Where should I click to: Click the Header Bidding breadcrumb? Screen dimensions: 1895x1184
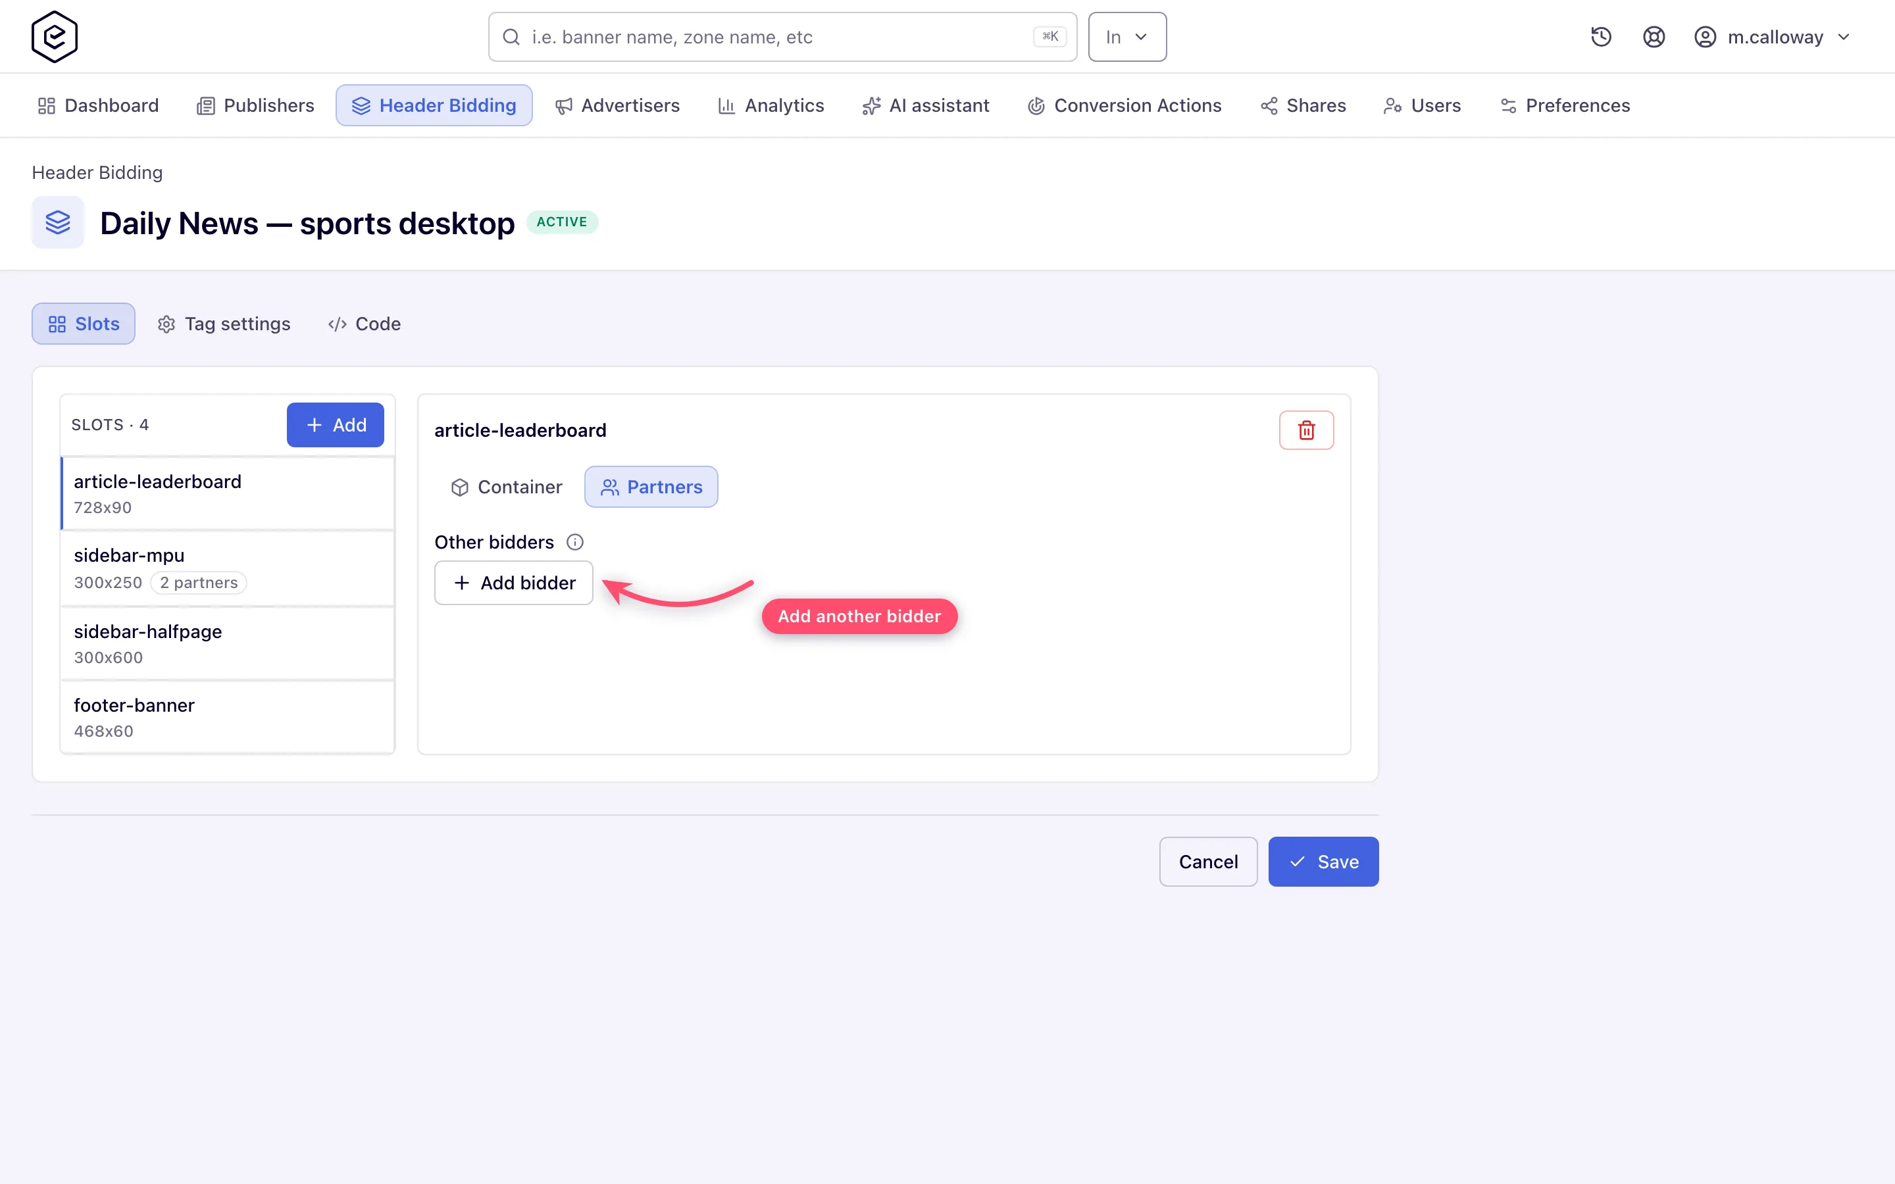point(97,172)
